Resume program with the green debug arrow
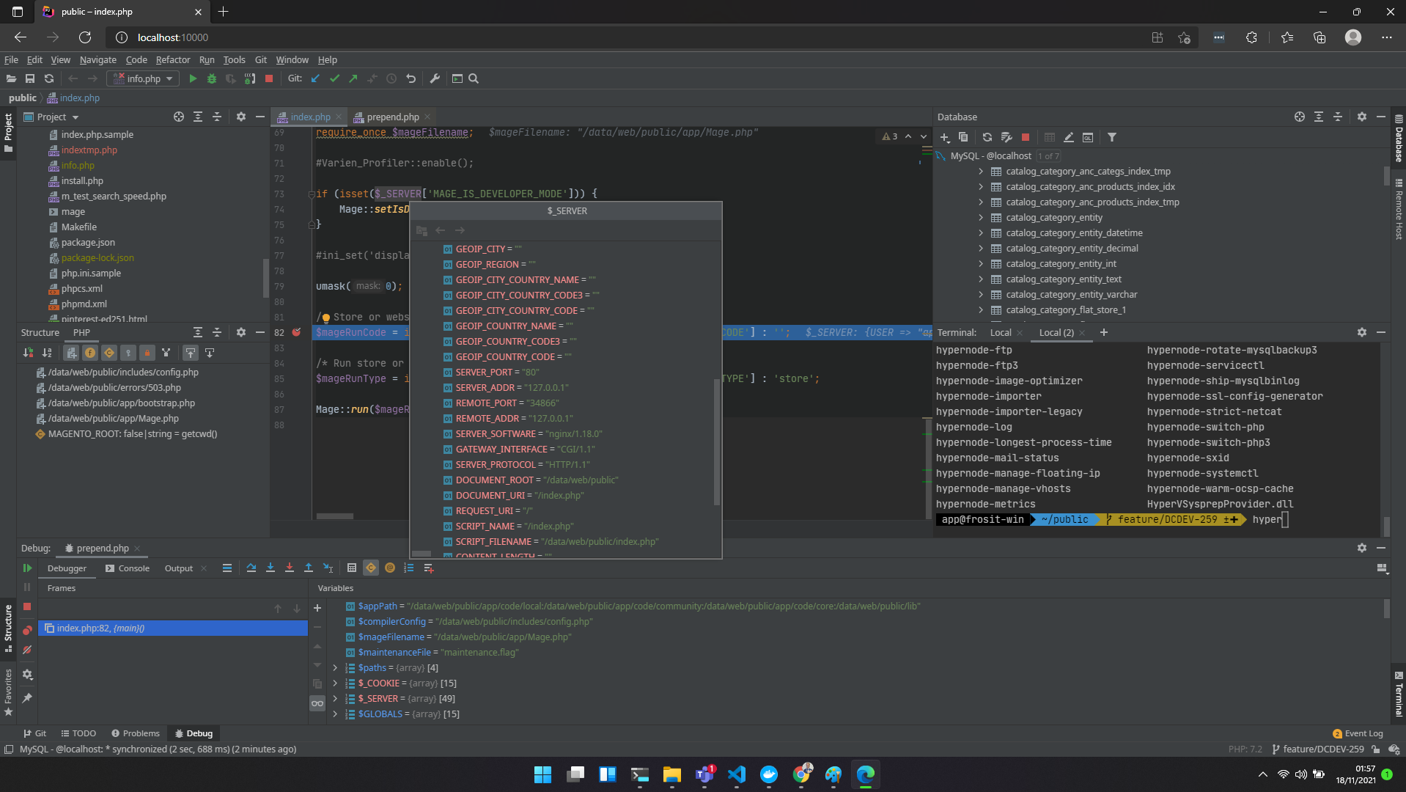 (27, 568)
